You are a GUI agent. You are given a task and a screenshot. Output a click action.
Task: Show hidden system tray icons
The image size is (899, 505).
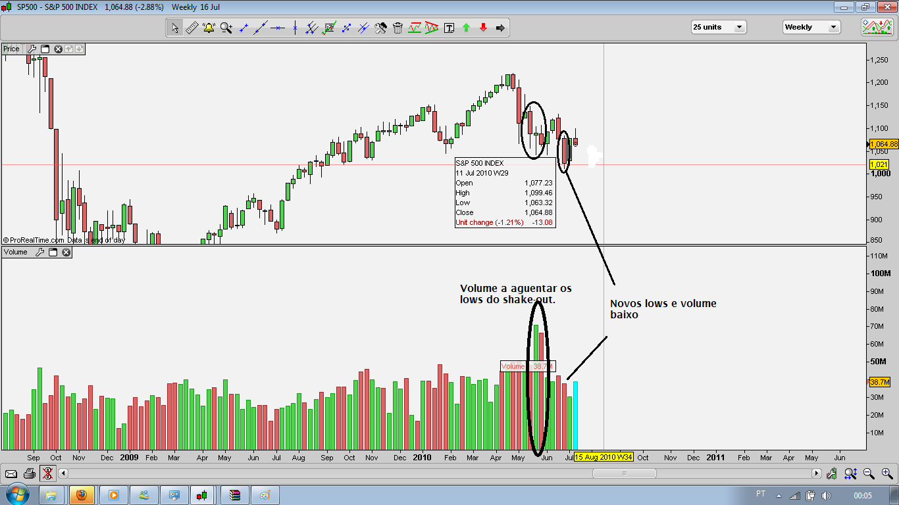tap(779, 494)
